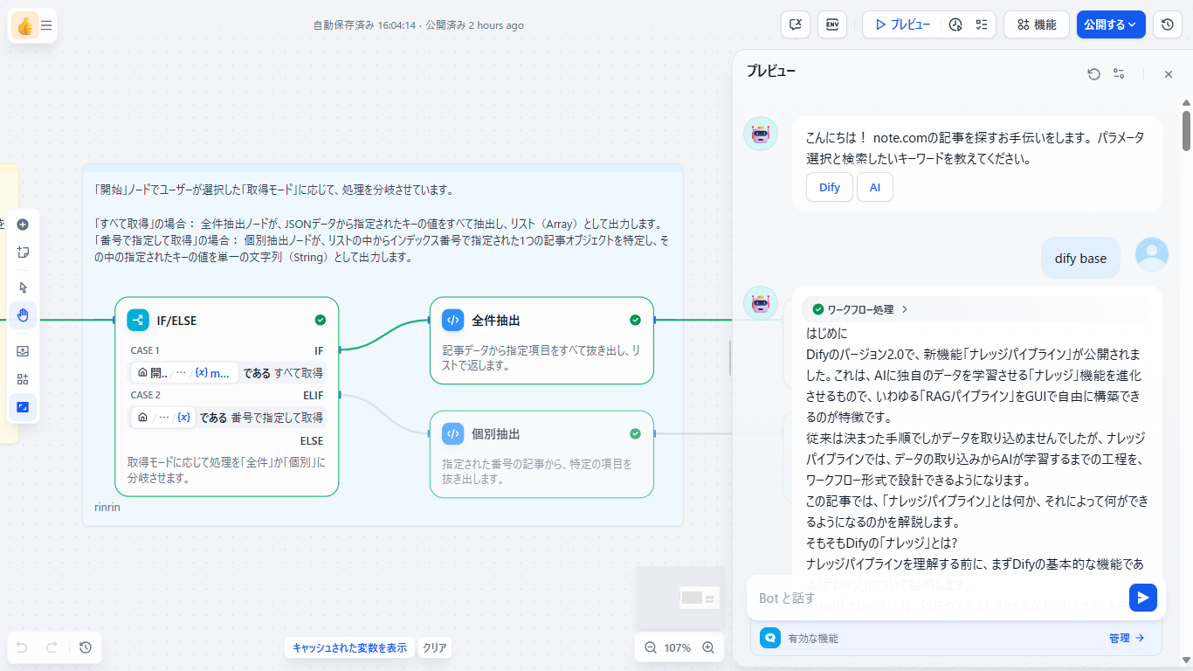The image size is (1193, 671).
Task: Click the IF/ELSE branch node icon
Action: [x=138, y=320]
